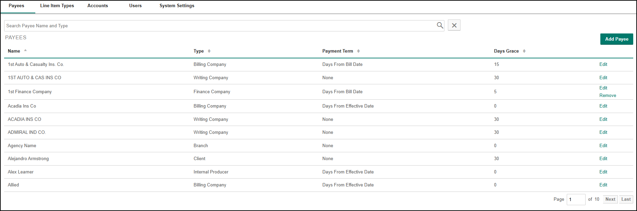637x211 pixels.
Task: Edit Acadia Ins Co billing company
Action: point(603,106)
